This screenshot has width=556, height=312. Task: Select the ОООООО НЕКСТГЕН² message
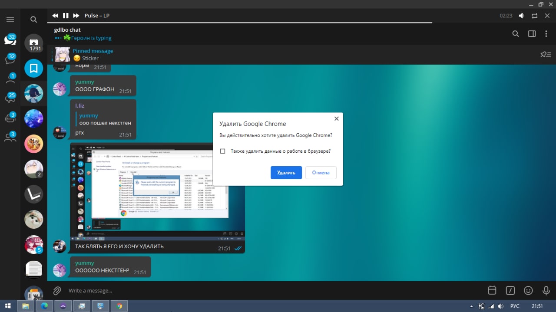click(110, 267)
